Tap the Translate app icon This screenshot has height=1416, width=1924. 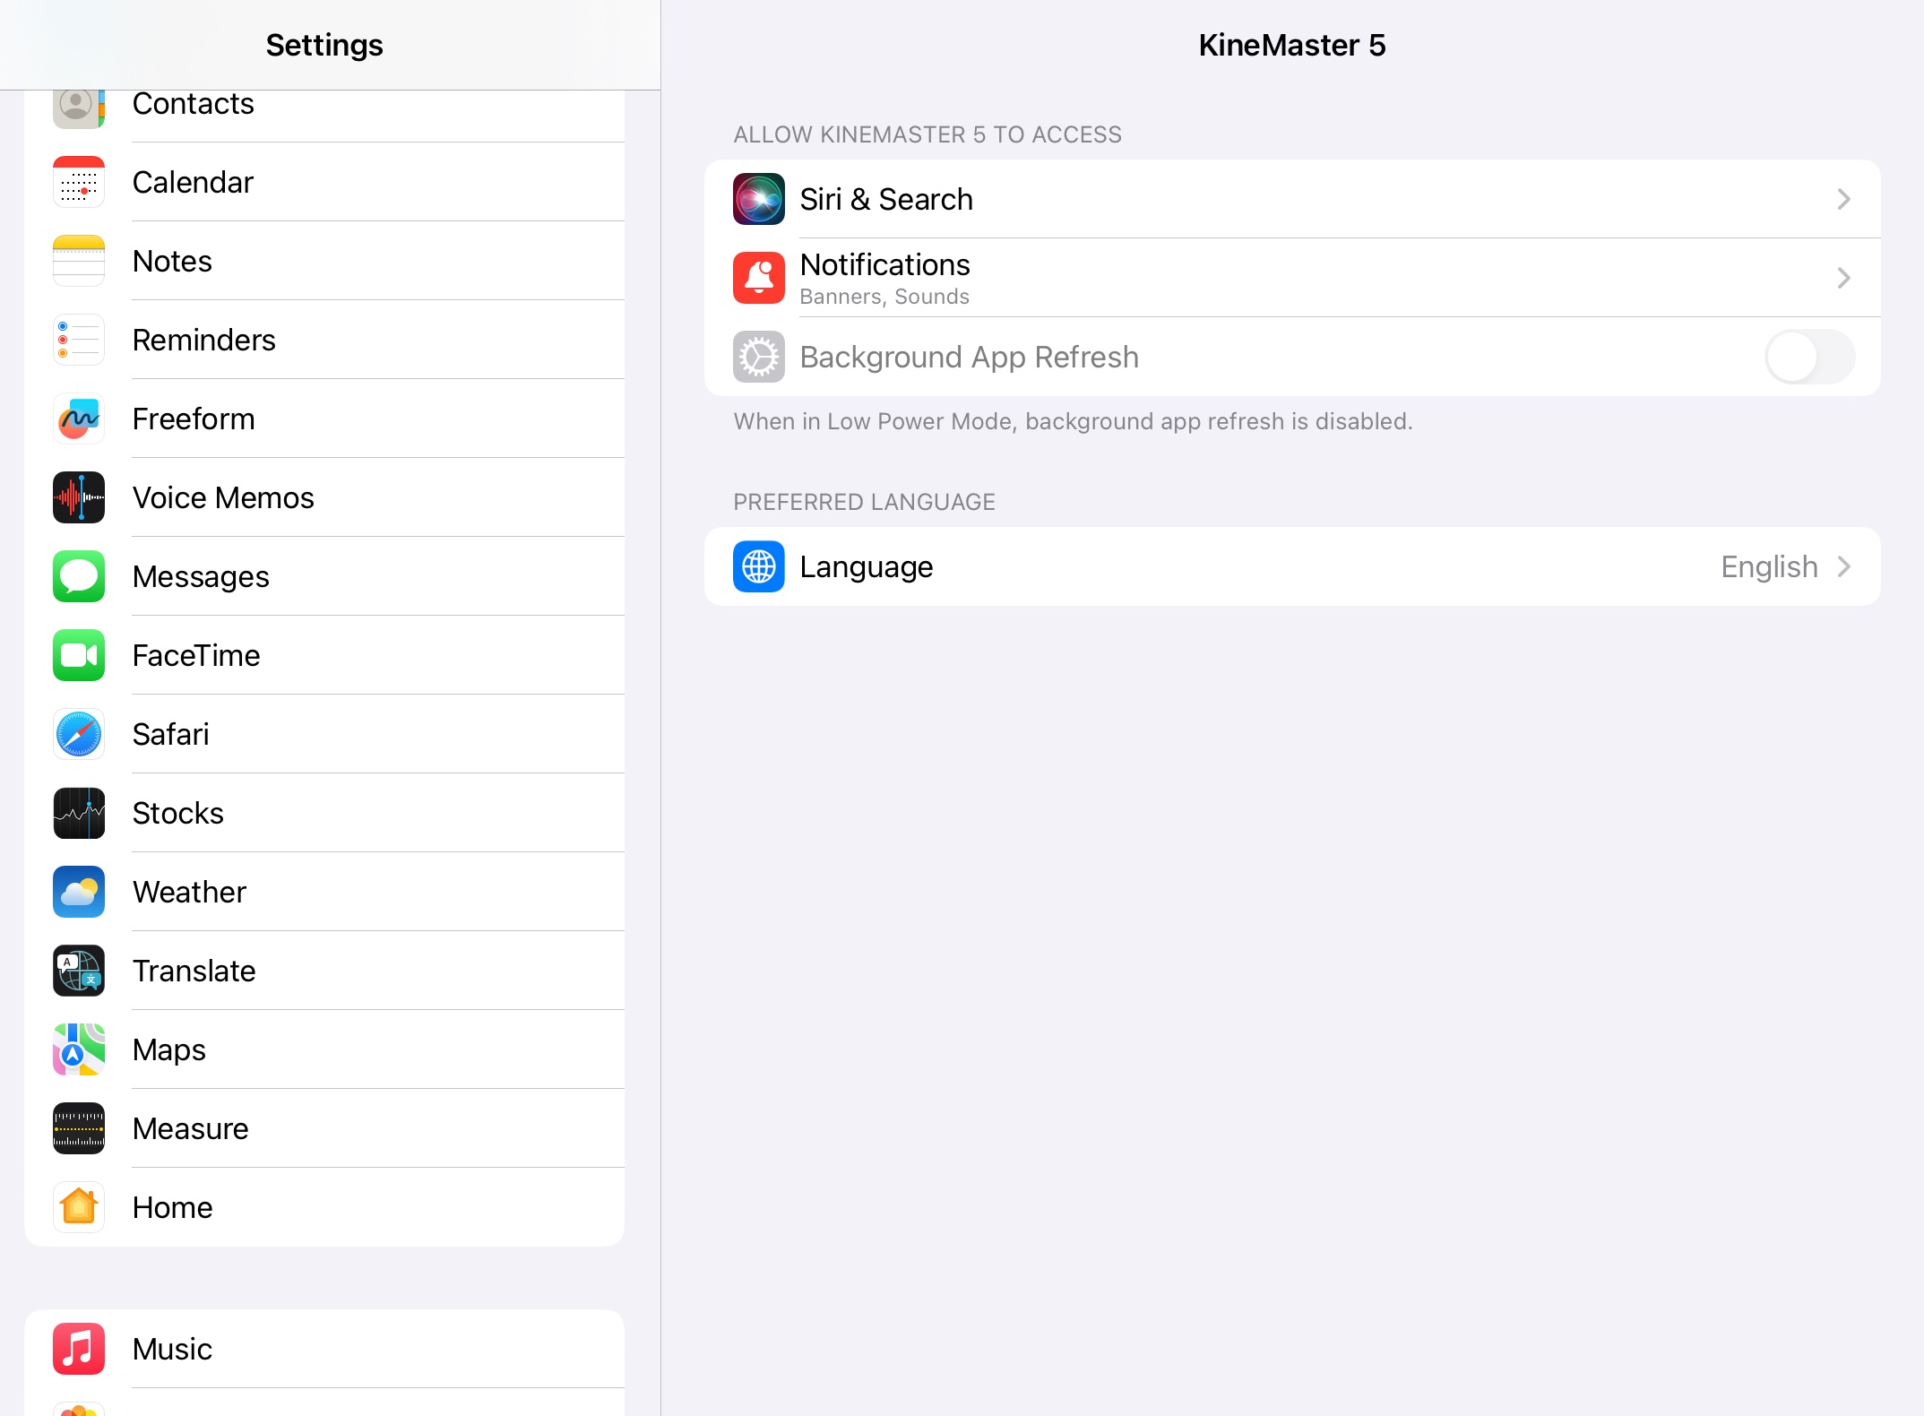79,971
